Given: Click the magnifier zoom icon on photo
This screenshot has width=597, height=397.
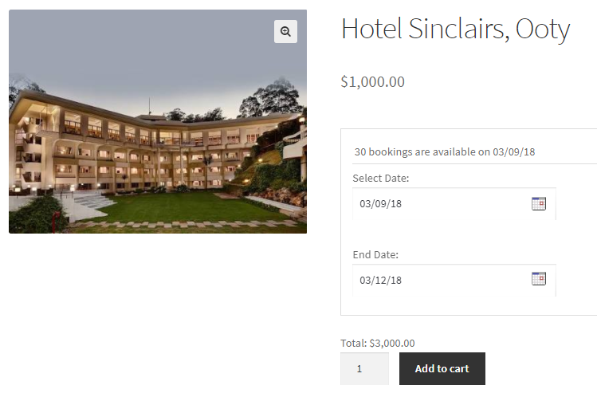Looking at the screenshot, I should [x=285, y=31].
